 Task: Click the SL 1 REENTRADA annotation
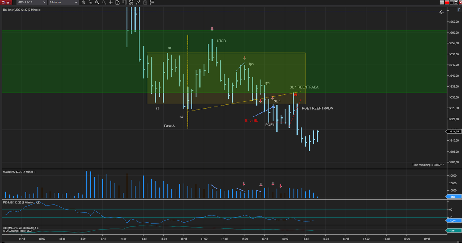point(304,87)
